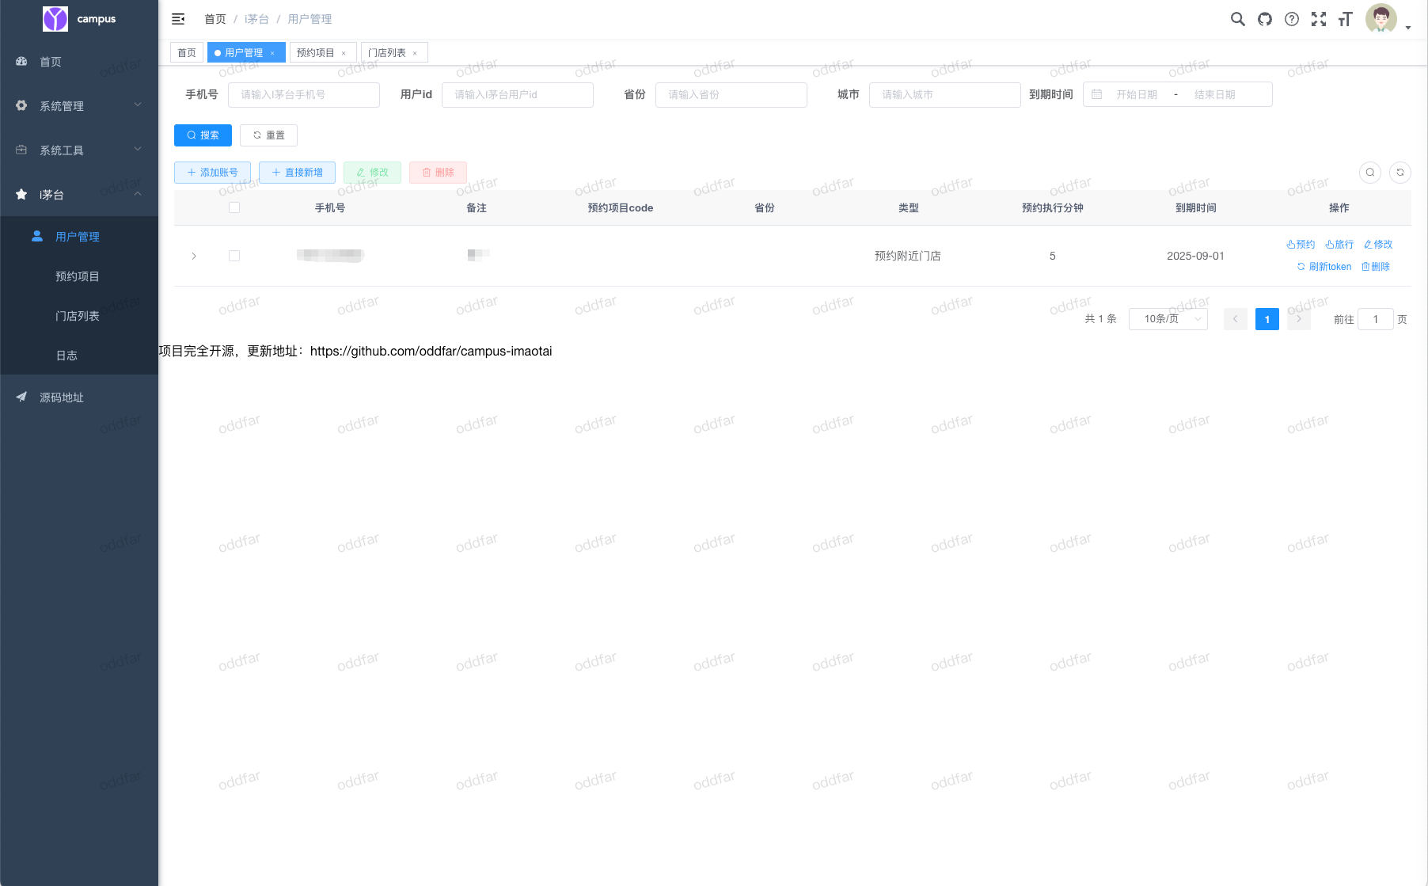
Task: Open the 10条/页 page size dropdown
Action: click(x=1168, y=319)
